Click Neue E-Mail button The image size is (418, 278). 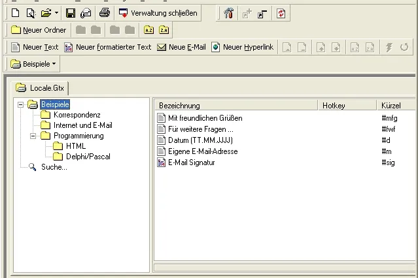pyautogui.click(x=181, y=47)
